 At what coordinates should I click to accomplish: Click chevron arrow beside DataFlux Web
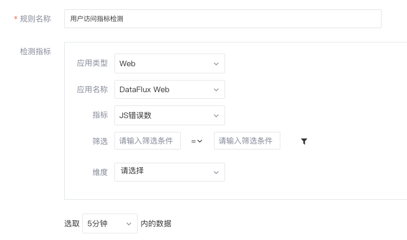[216, 89]
